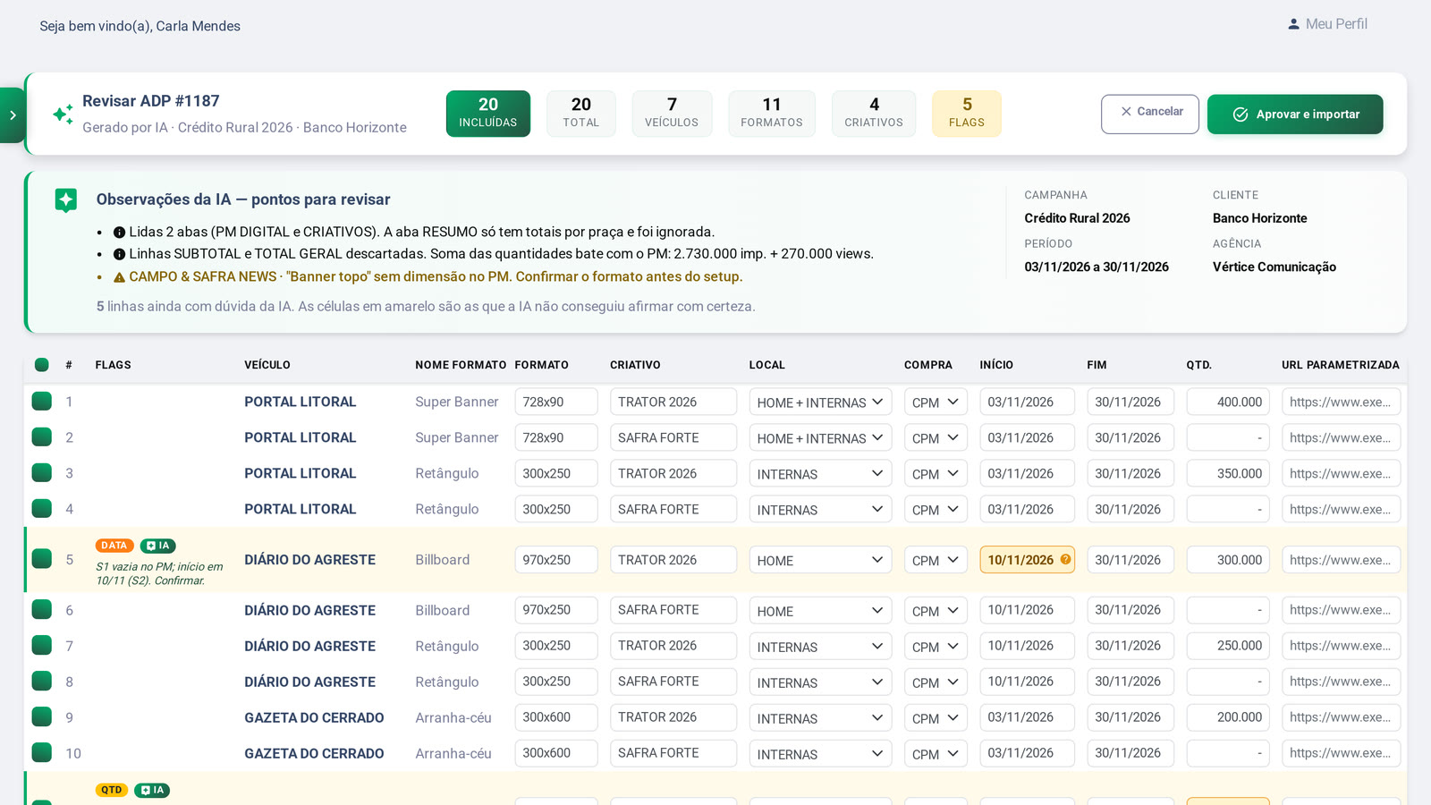This screenshot has height=805, width=1431.
Task: Uncheck row 1 PORTAL LITORAL checkbox
Action: [x=42, y=401]
